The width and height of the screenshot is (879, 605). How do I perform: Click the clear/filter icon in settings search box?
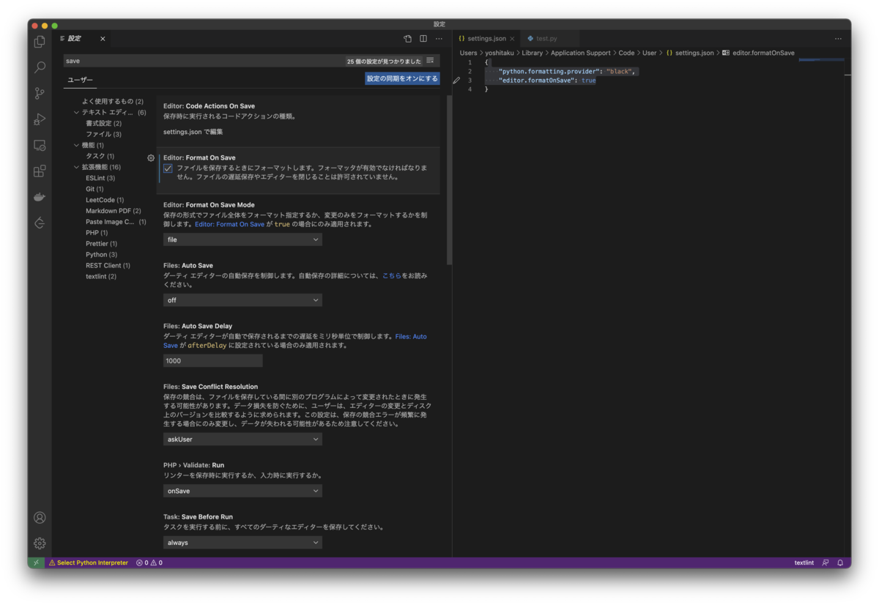tap(430, 61)
